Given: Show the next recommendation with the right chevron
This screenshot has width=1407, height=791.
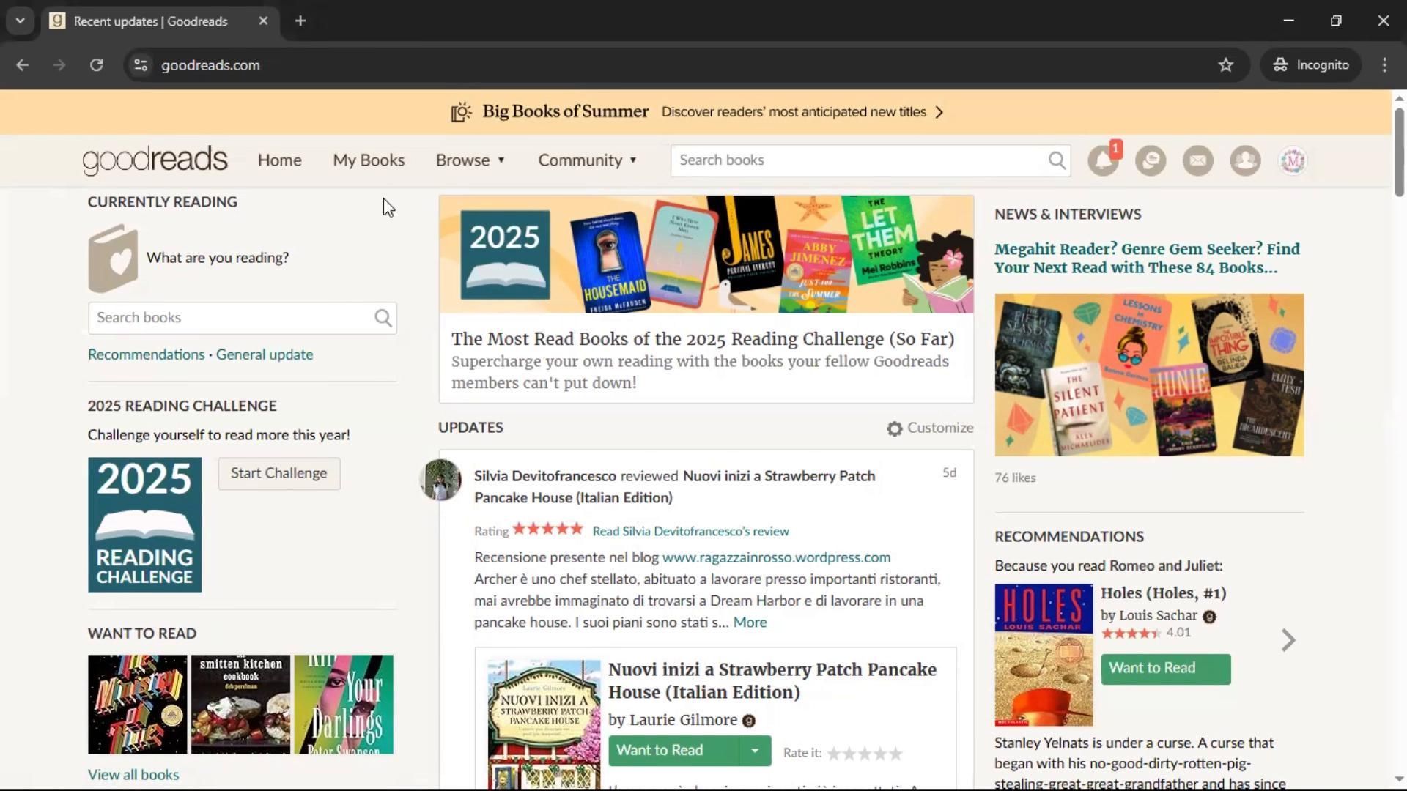Looking at the screenshot, I should click(1288, 640).
